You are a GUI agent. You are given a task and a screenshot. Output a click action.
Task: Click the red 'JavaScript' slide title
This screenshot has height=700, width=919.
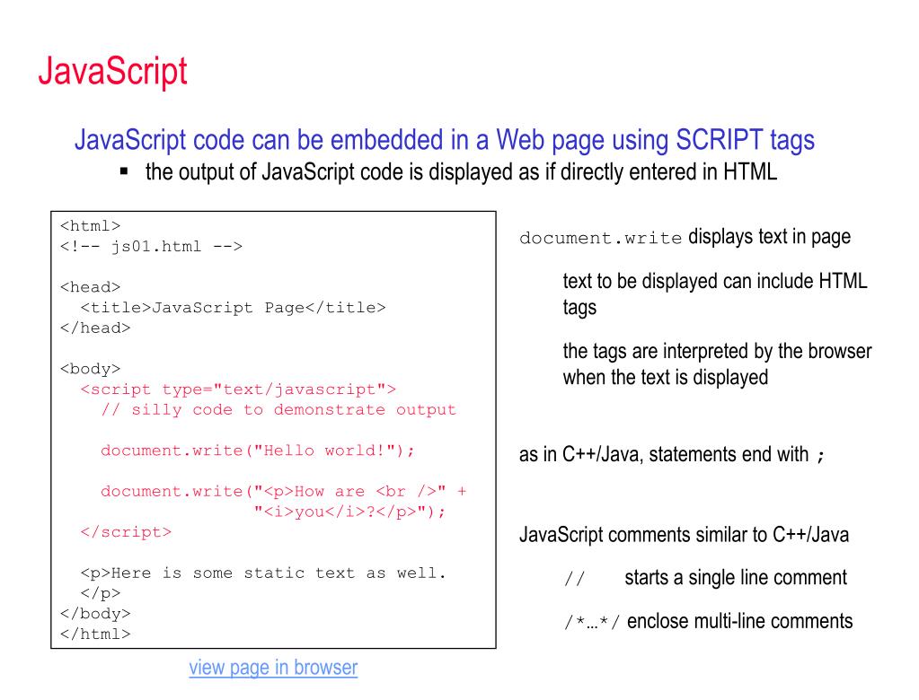coord(112,72)
